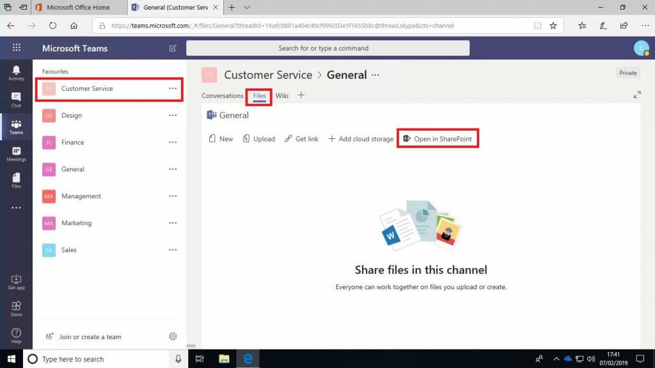Show more apps ellipsis in the sidebar
This screenshot has width=655, height=368.
(x=16, y=208)
